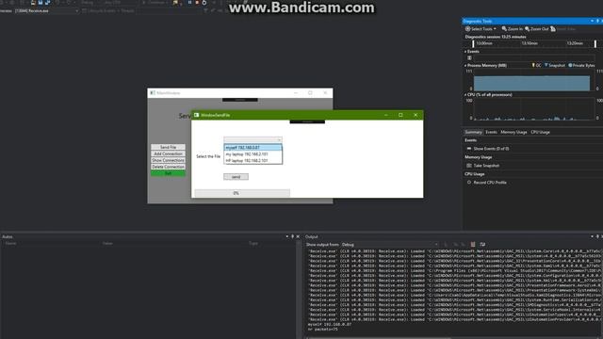Screen dimensions: 603x339
Task: Click Show Connections in MainWindow
Action: (x=168, y=160)
